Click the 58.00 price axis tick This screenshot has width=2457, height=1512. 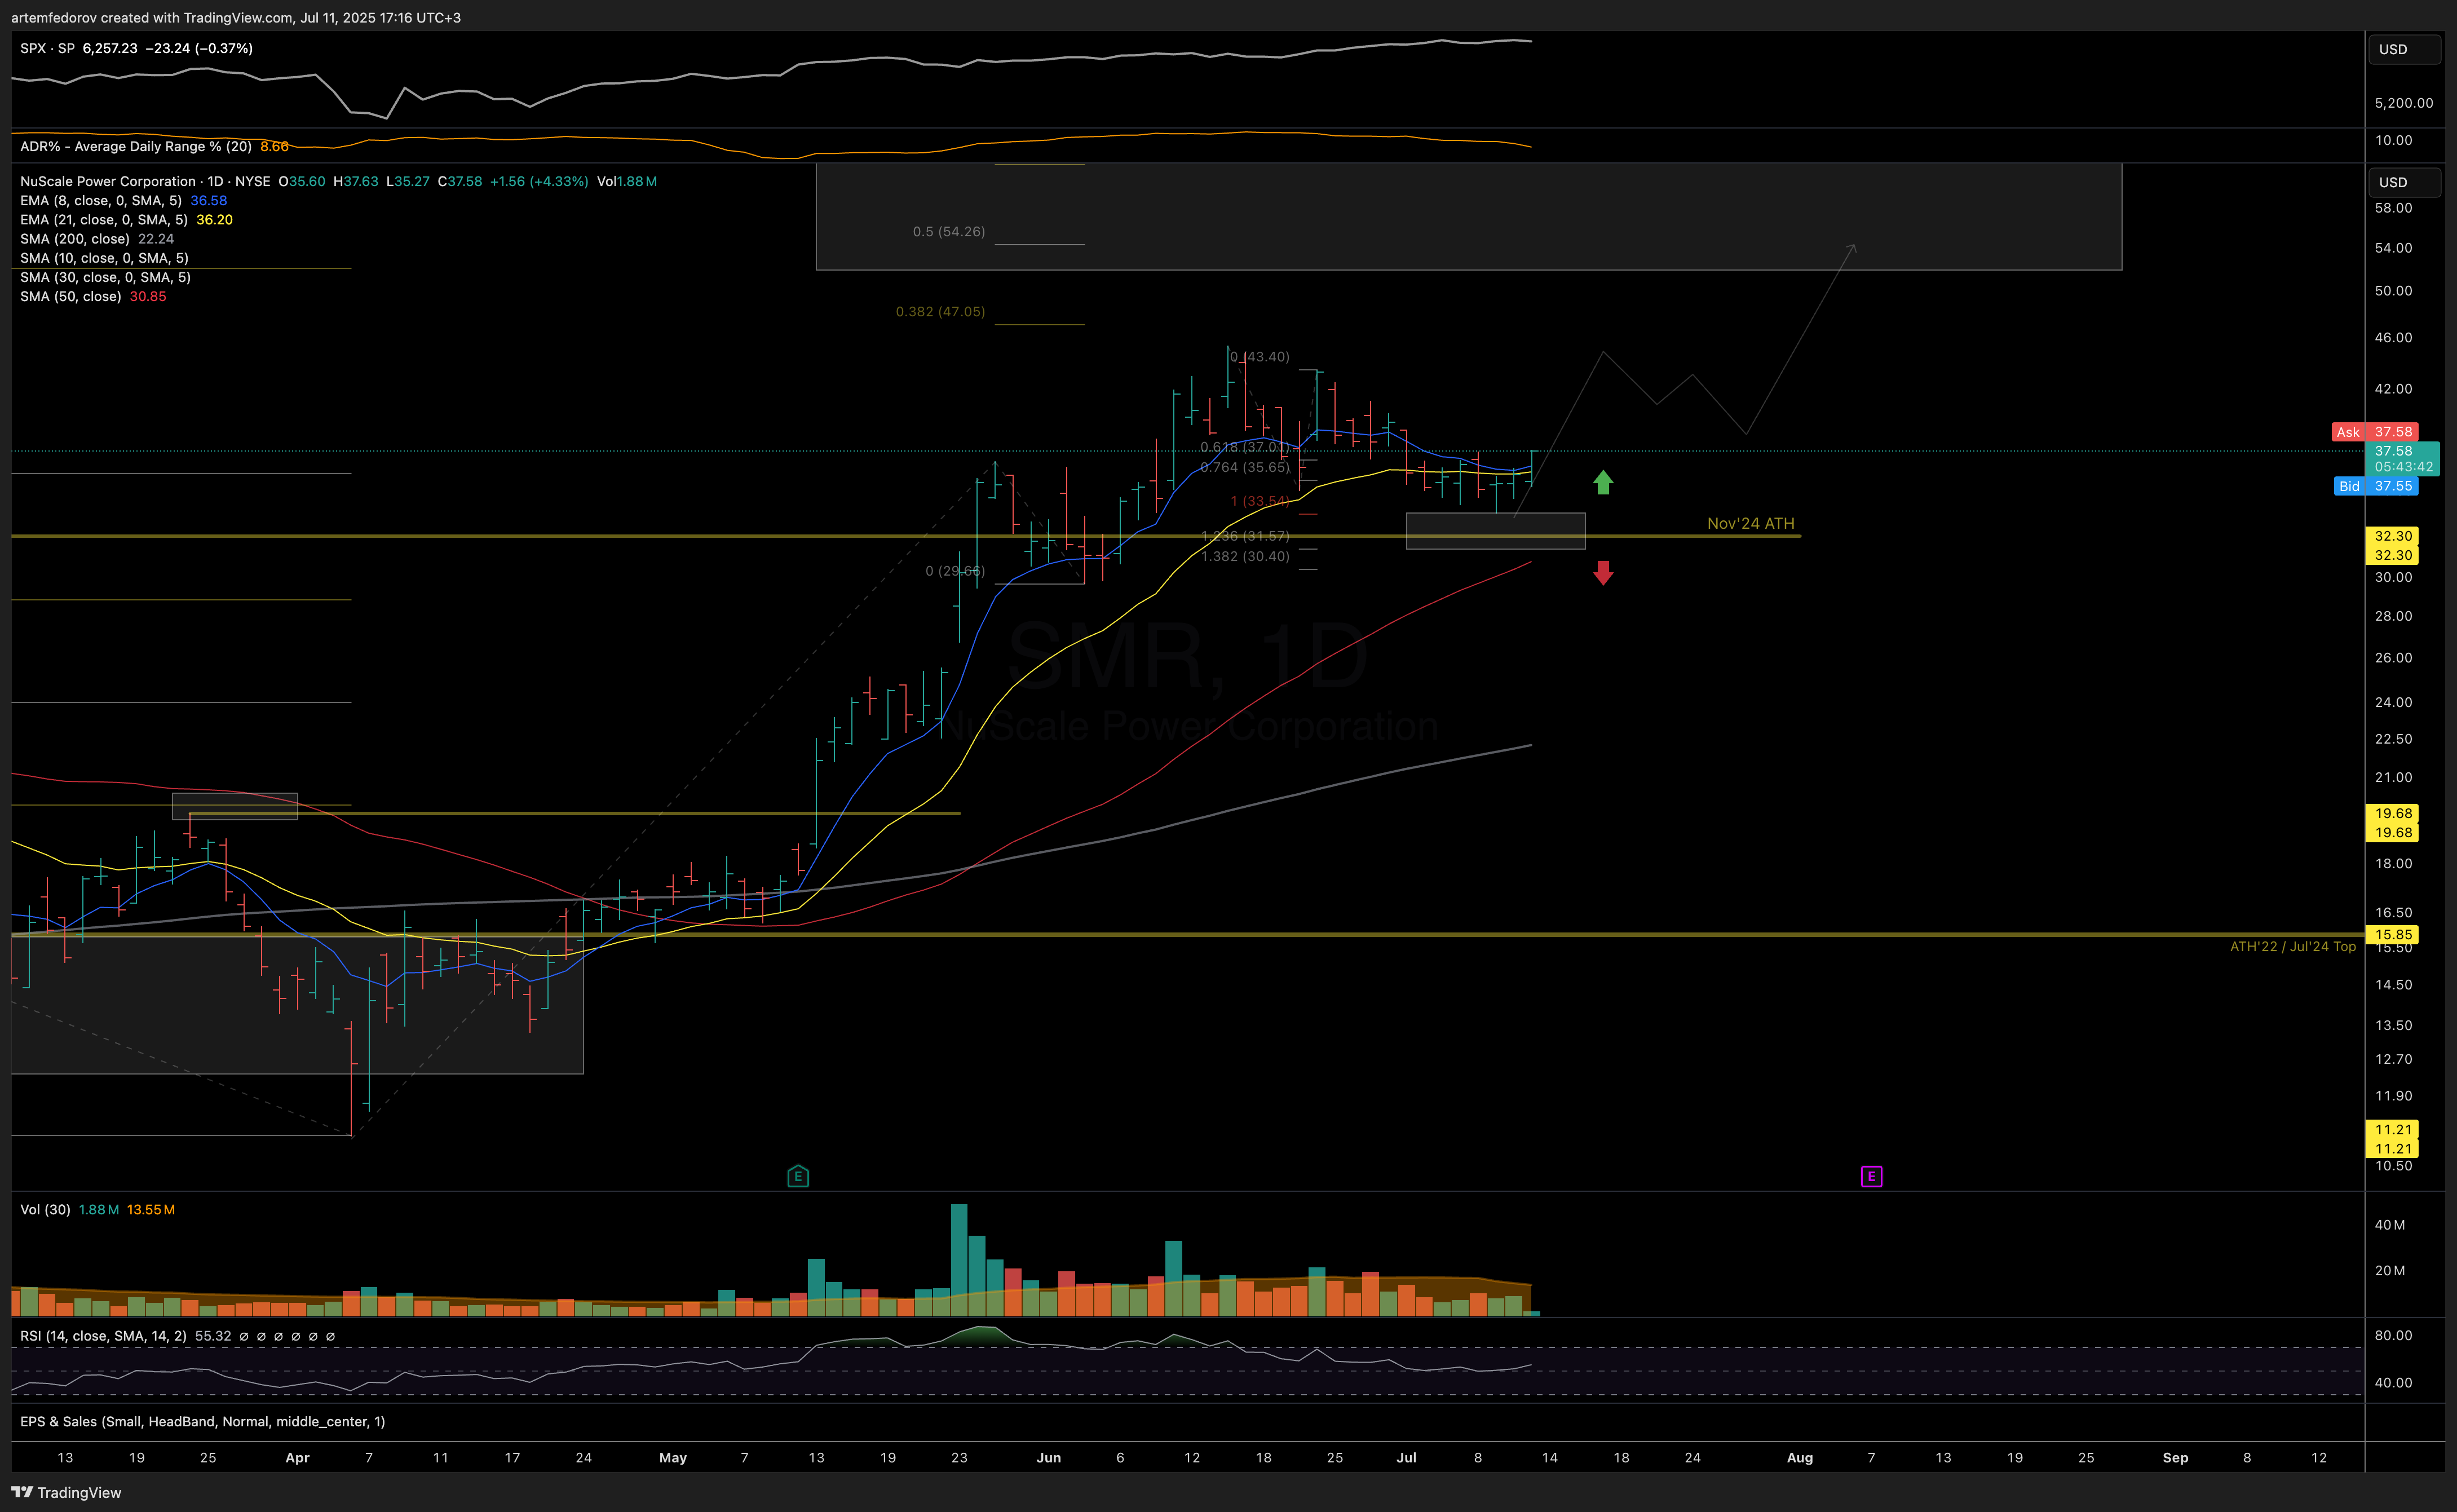2393,207
